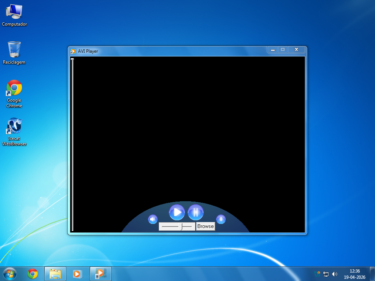375x281 pixels.
Task: Click the AVI Player title bar icon
Action: [73, 51]
